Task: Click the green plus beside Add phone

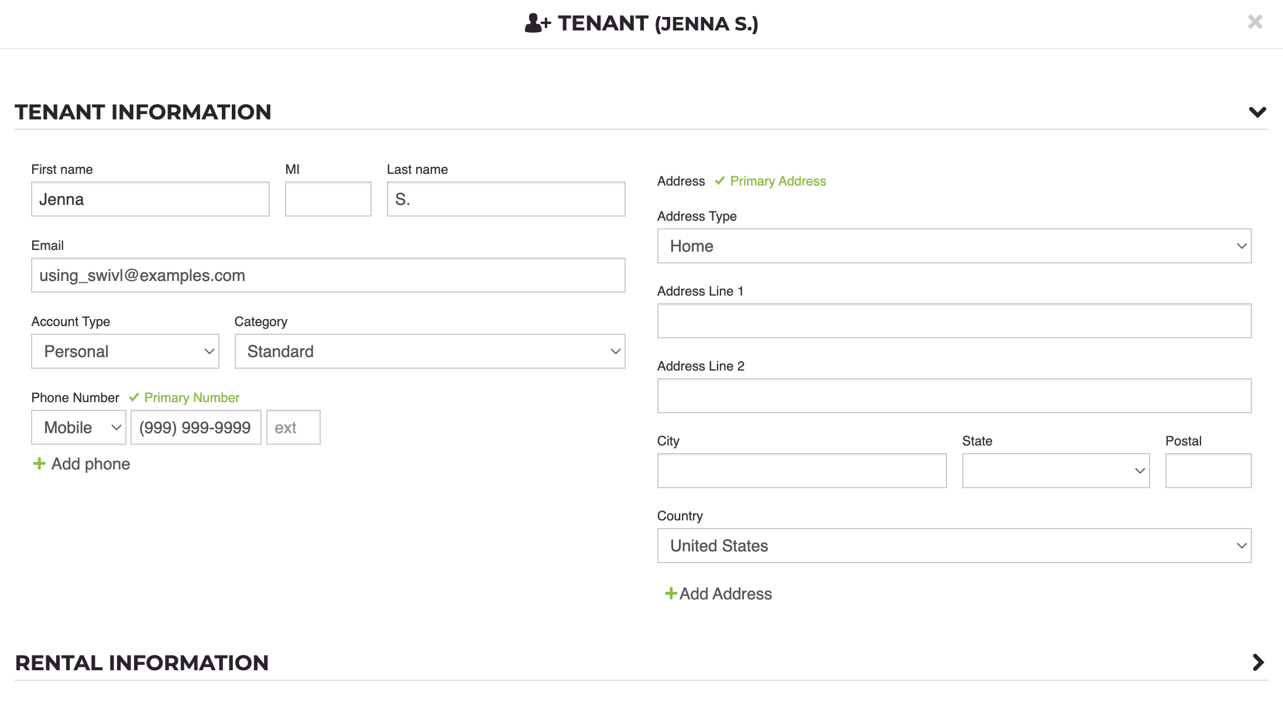Action: click(x=39, y=464)
